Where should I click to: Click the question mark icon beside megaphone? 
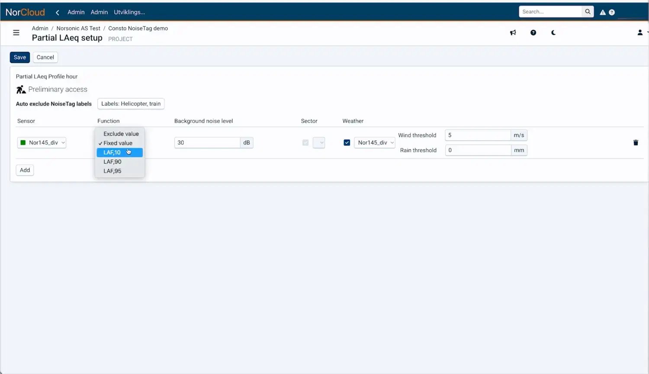[533, 32]
